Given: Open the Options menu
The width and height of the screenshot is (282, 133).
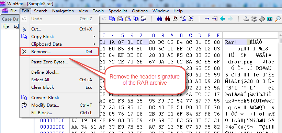Looking at the screenshot, I should 140,11.
